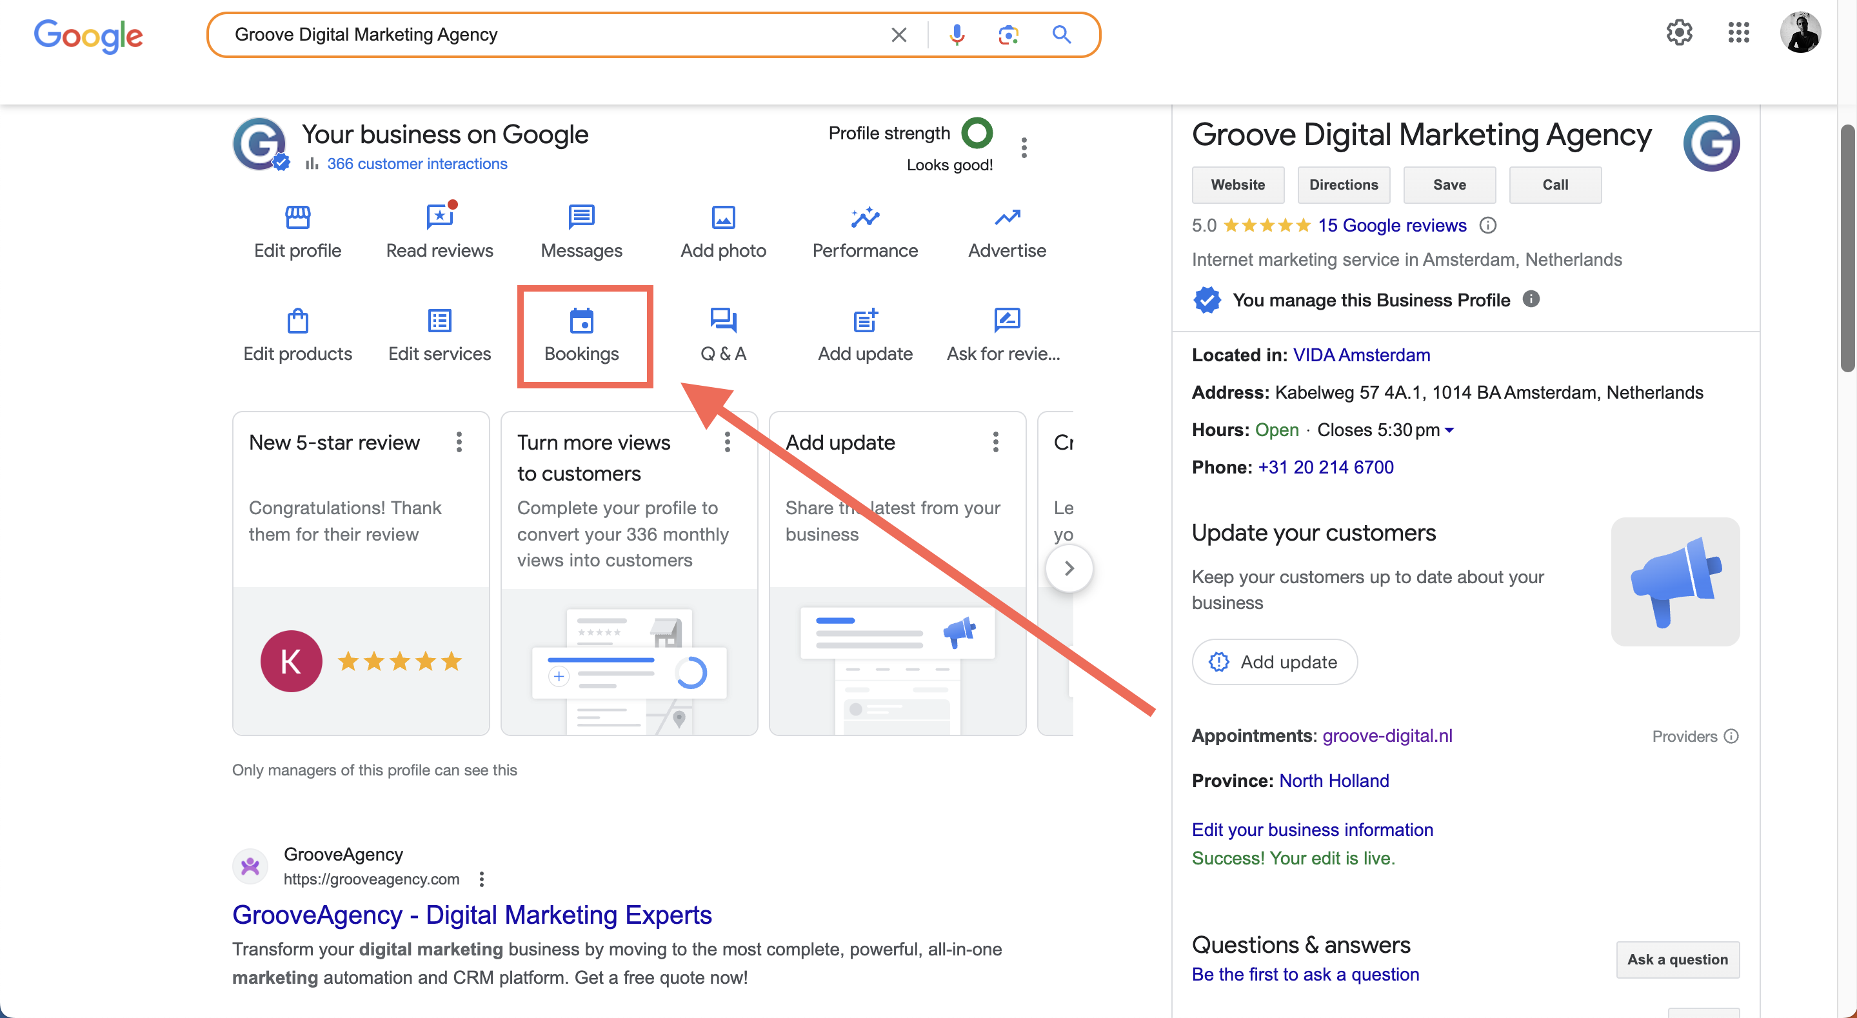Image resolution: width=1857 pixels, height=1018 pixels.
Task: Open options menu beside grooveagency.com URL
Action: (482, 879)
